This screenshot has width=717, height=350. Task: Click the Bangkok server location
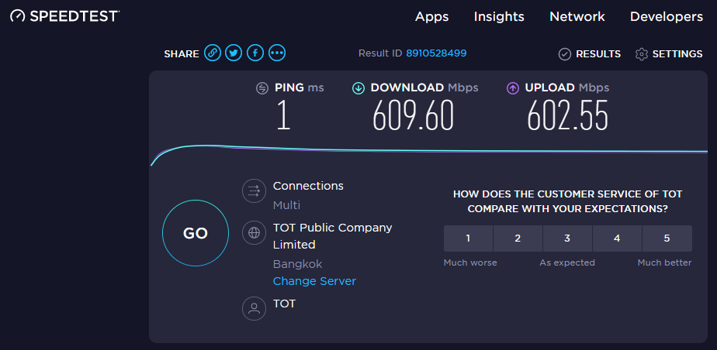point(297,264)
